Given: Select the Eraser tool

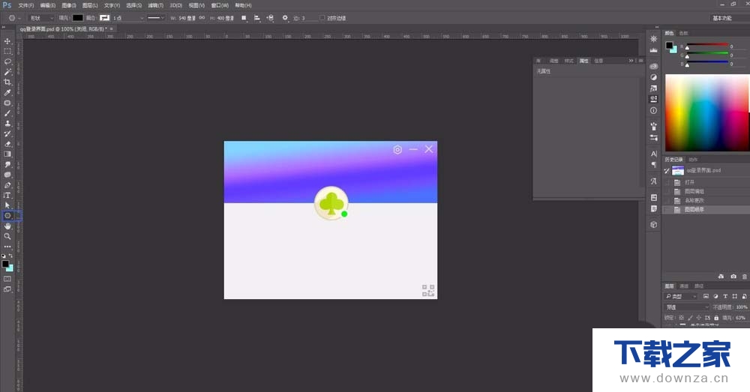Looking at the screenshot, I should click(7, 144).
